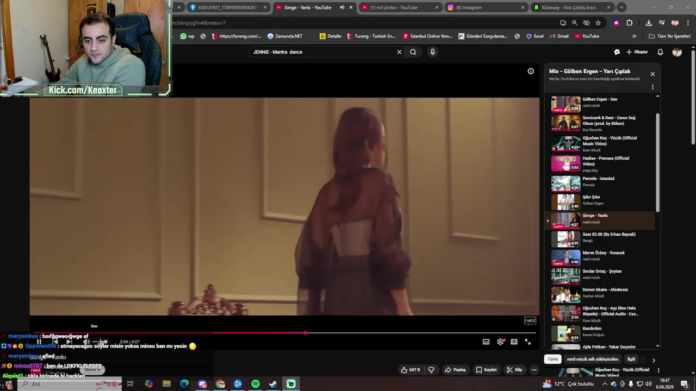Expand hidden bookmarks with the double chevron
Screen dimensions: 696x391
point(634,36)
